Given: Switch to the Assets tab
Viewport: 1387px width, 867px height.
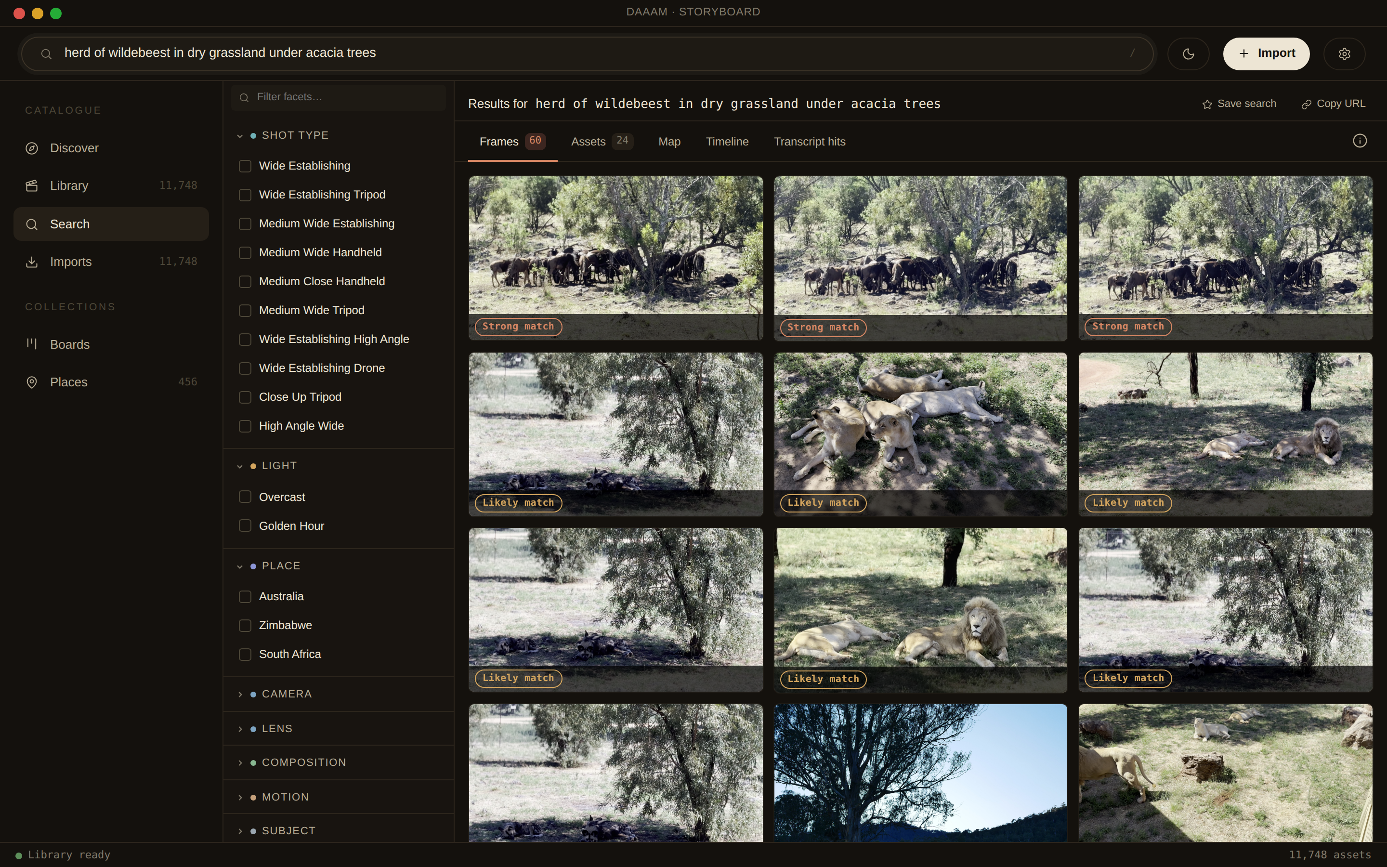Looking at the screenshot, I should (x=602, y=142).
